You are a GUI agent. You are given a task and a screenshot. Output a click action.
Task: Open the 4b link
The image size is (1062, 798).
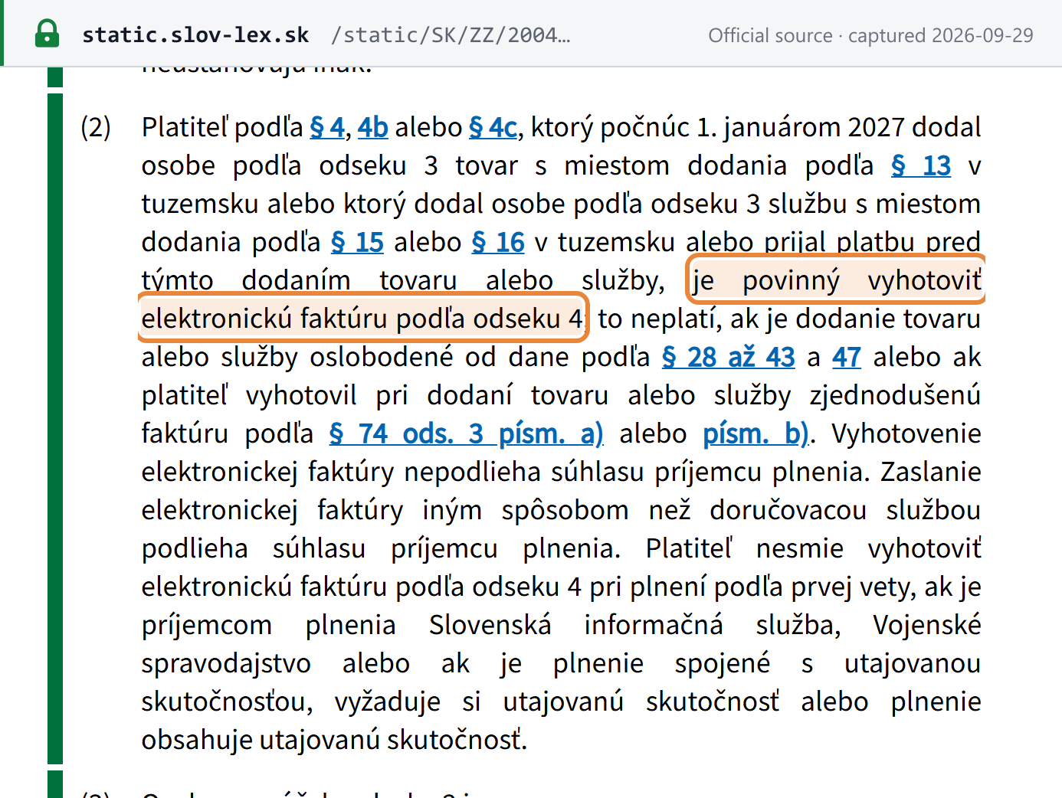coord(373,127)
